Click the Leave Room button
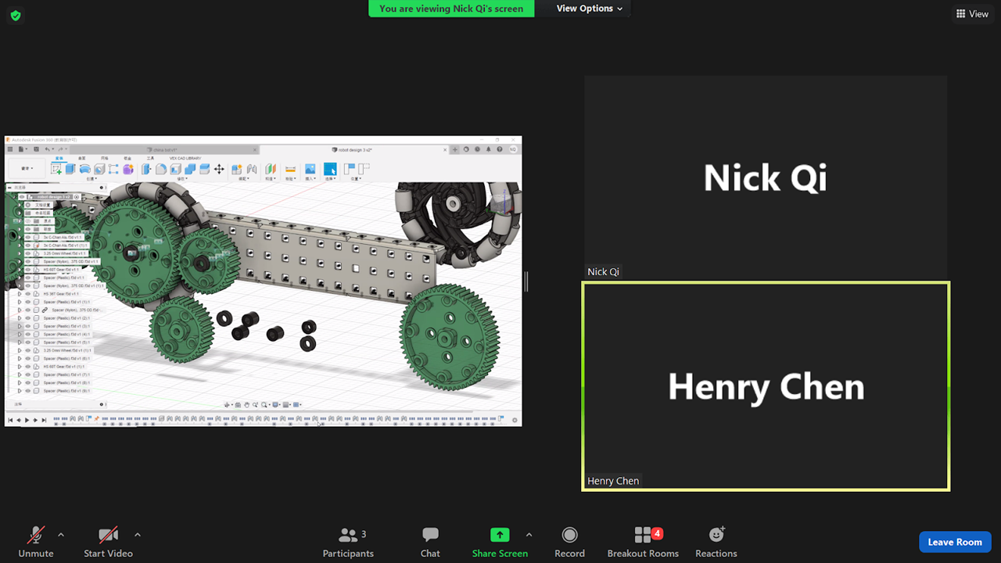The width and height of the screenshot is (1001, 563). tap(954, 542)
